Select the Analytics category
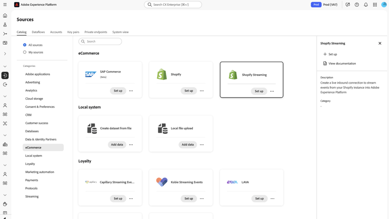389x219 pixels. (x=31, y=91)
